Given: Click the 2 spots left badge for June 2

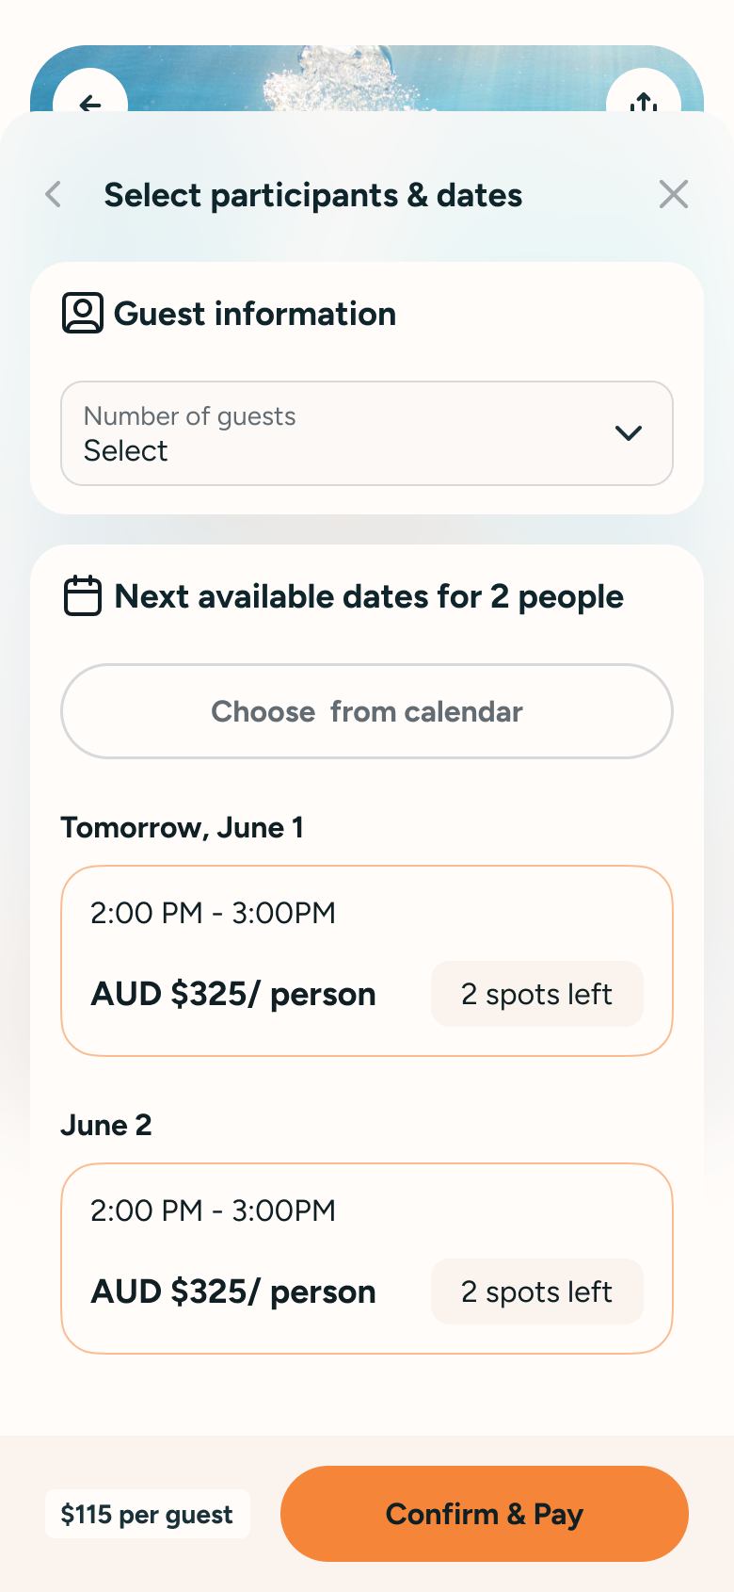Looking at the screenshot, I should 536,1291.
